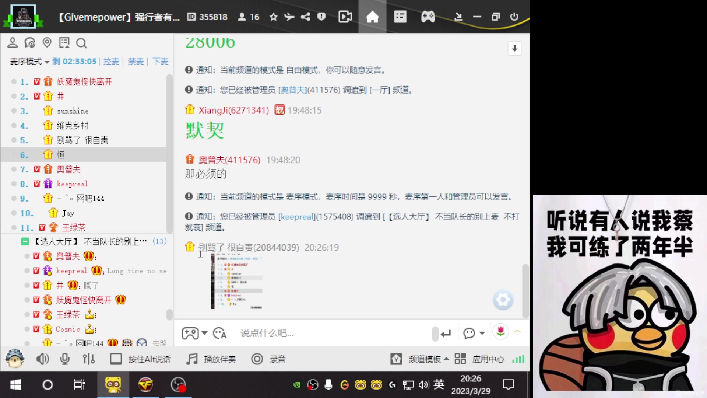Open the frequency channel template icon
Image resolution: width=707 pixels, height=398 pixels.
397,359
